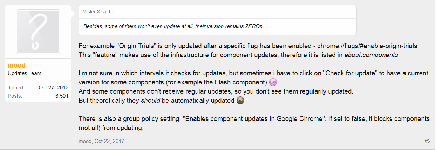Click the italic quoted text about ZEROs

pyautogui.click(x=173, y=26)
